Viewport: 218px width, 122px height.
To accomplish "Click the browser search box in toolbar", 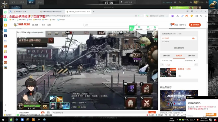I will [x=157, y=16].
